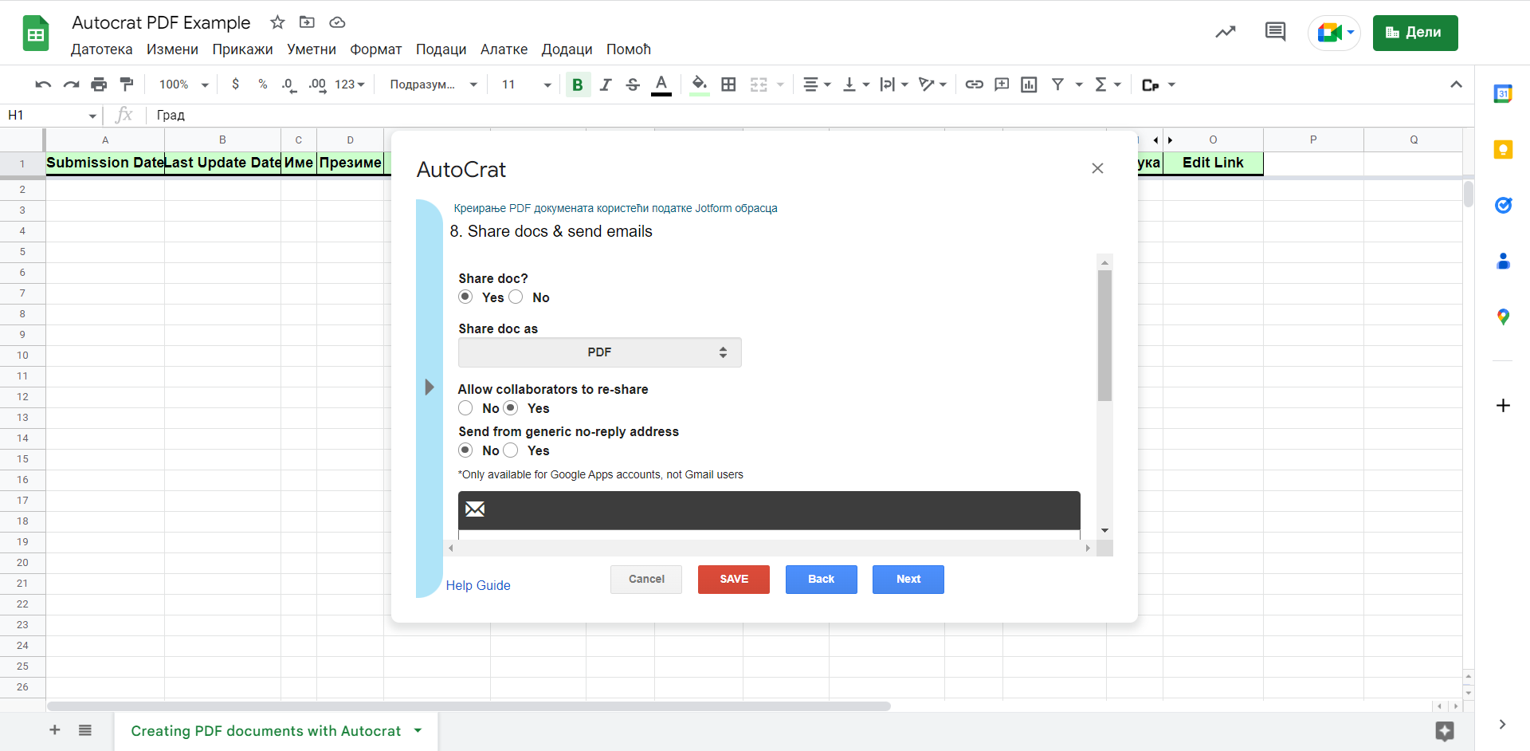Viewport: 1530px width, 751px height.
Task: Click the Print icon
Action: tap(99, 85)
